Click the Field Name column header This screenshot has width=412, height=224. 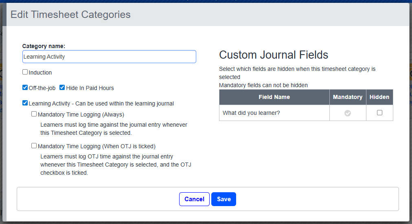[x=274, y=97]
